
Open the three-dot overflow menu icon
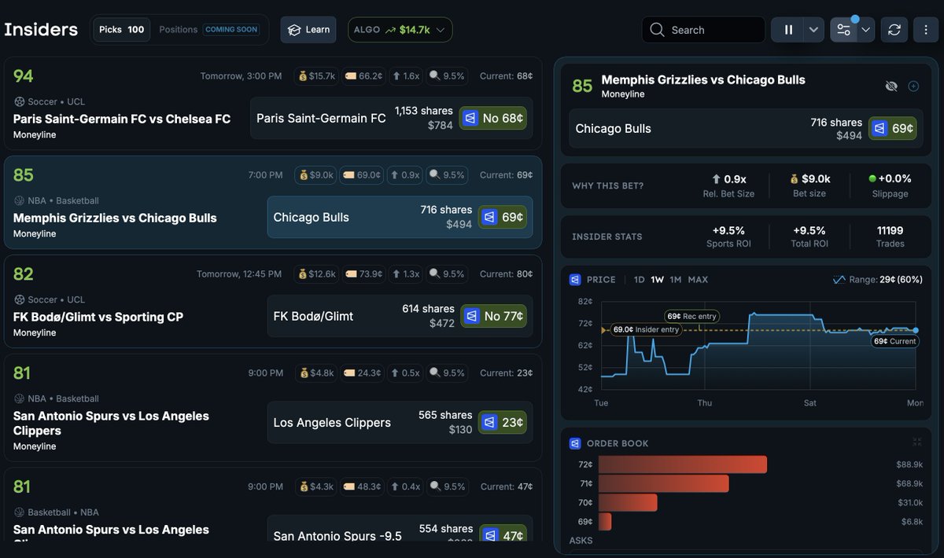click(x=926, y=29)
